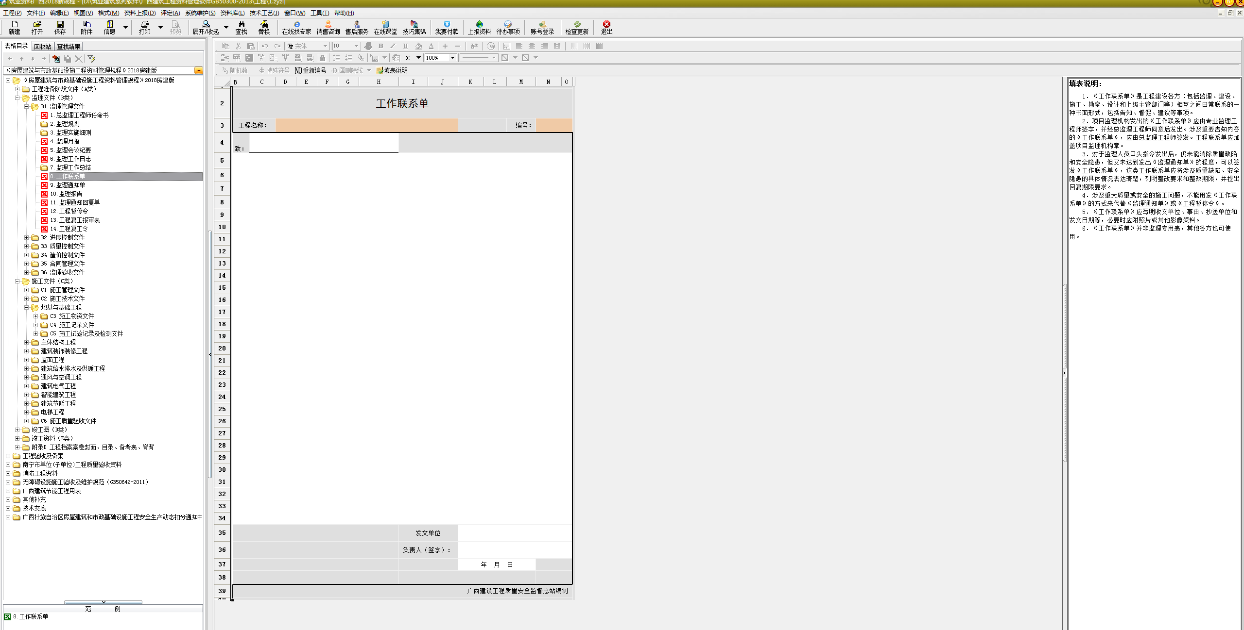The image size is (1244, 630).
Task: Open the 格式(M) menu
Action: [x=108, y=13]
